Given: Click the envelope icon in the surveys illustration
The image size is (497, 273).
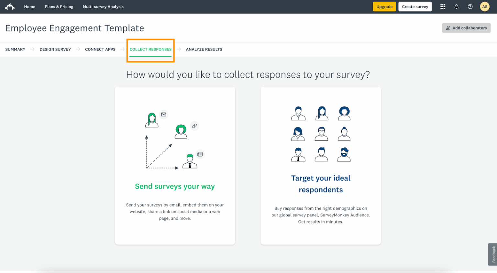Looking at the screenshot, I should coord(163,114).
